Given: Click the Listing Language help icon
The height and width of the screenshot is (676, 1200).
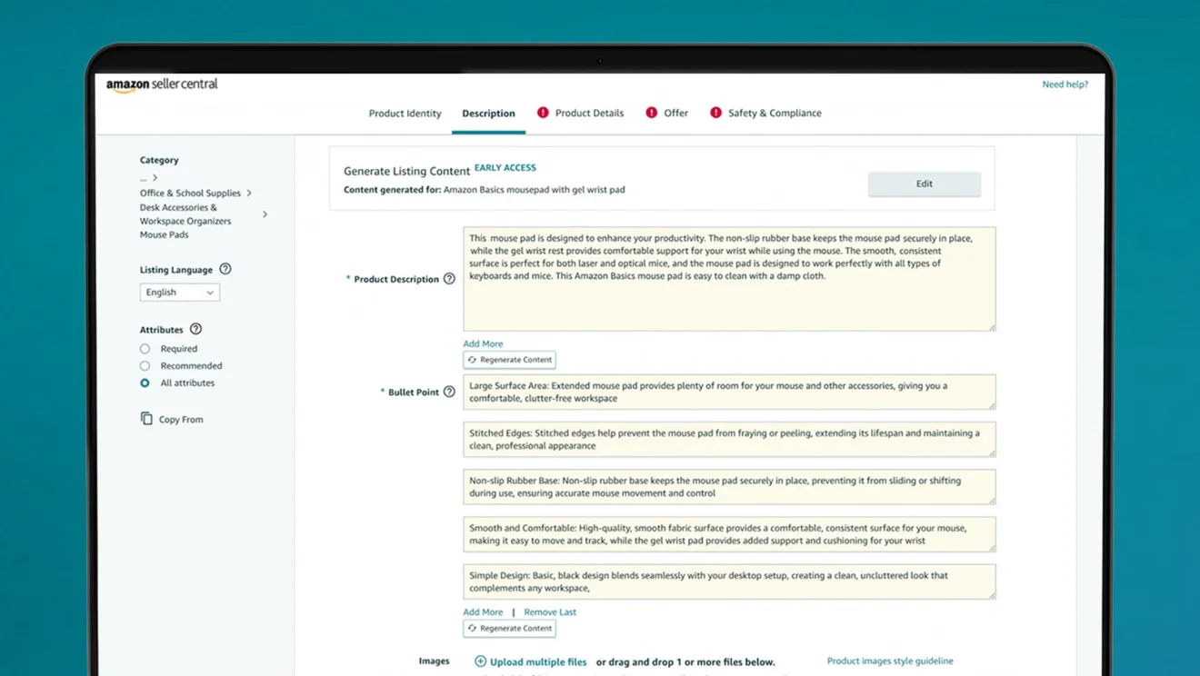Looking at the screenshot, I should pyautogui.click(x=225, y=269).
